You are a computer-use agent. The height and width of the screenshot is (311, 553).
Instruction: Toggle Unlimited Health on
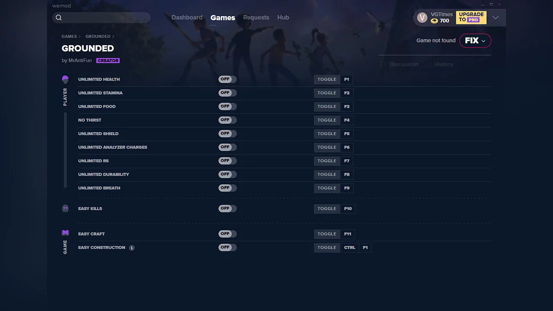[228, 79]
